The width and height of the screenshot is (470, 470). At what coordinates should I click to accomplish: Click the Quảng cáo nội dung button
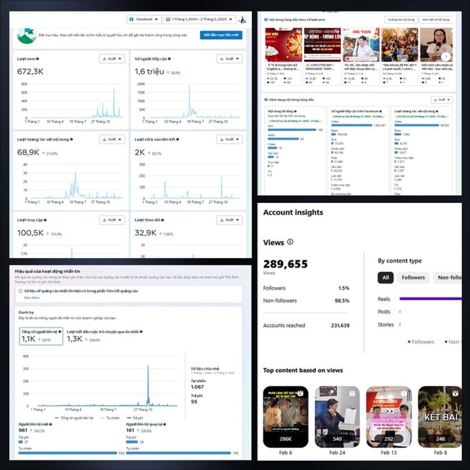point(401,20)
